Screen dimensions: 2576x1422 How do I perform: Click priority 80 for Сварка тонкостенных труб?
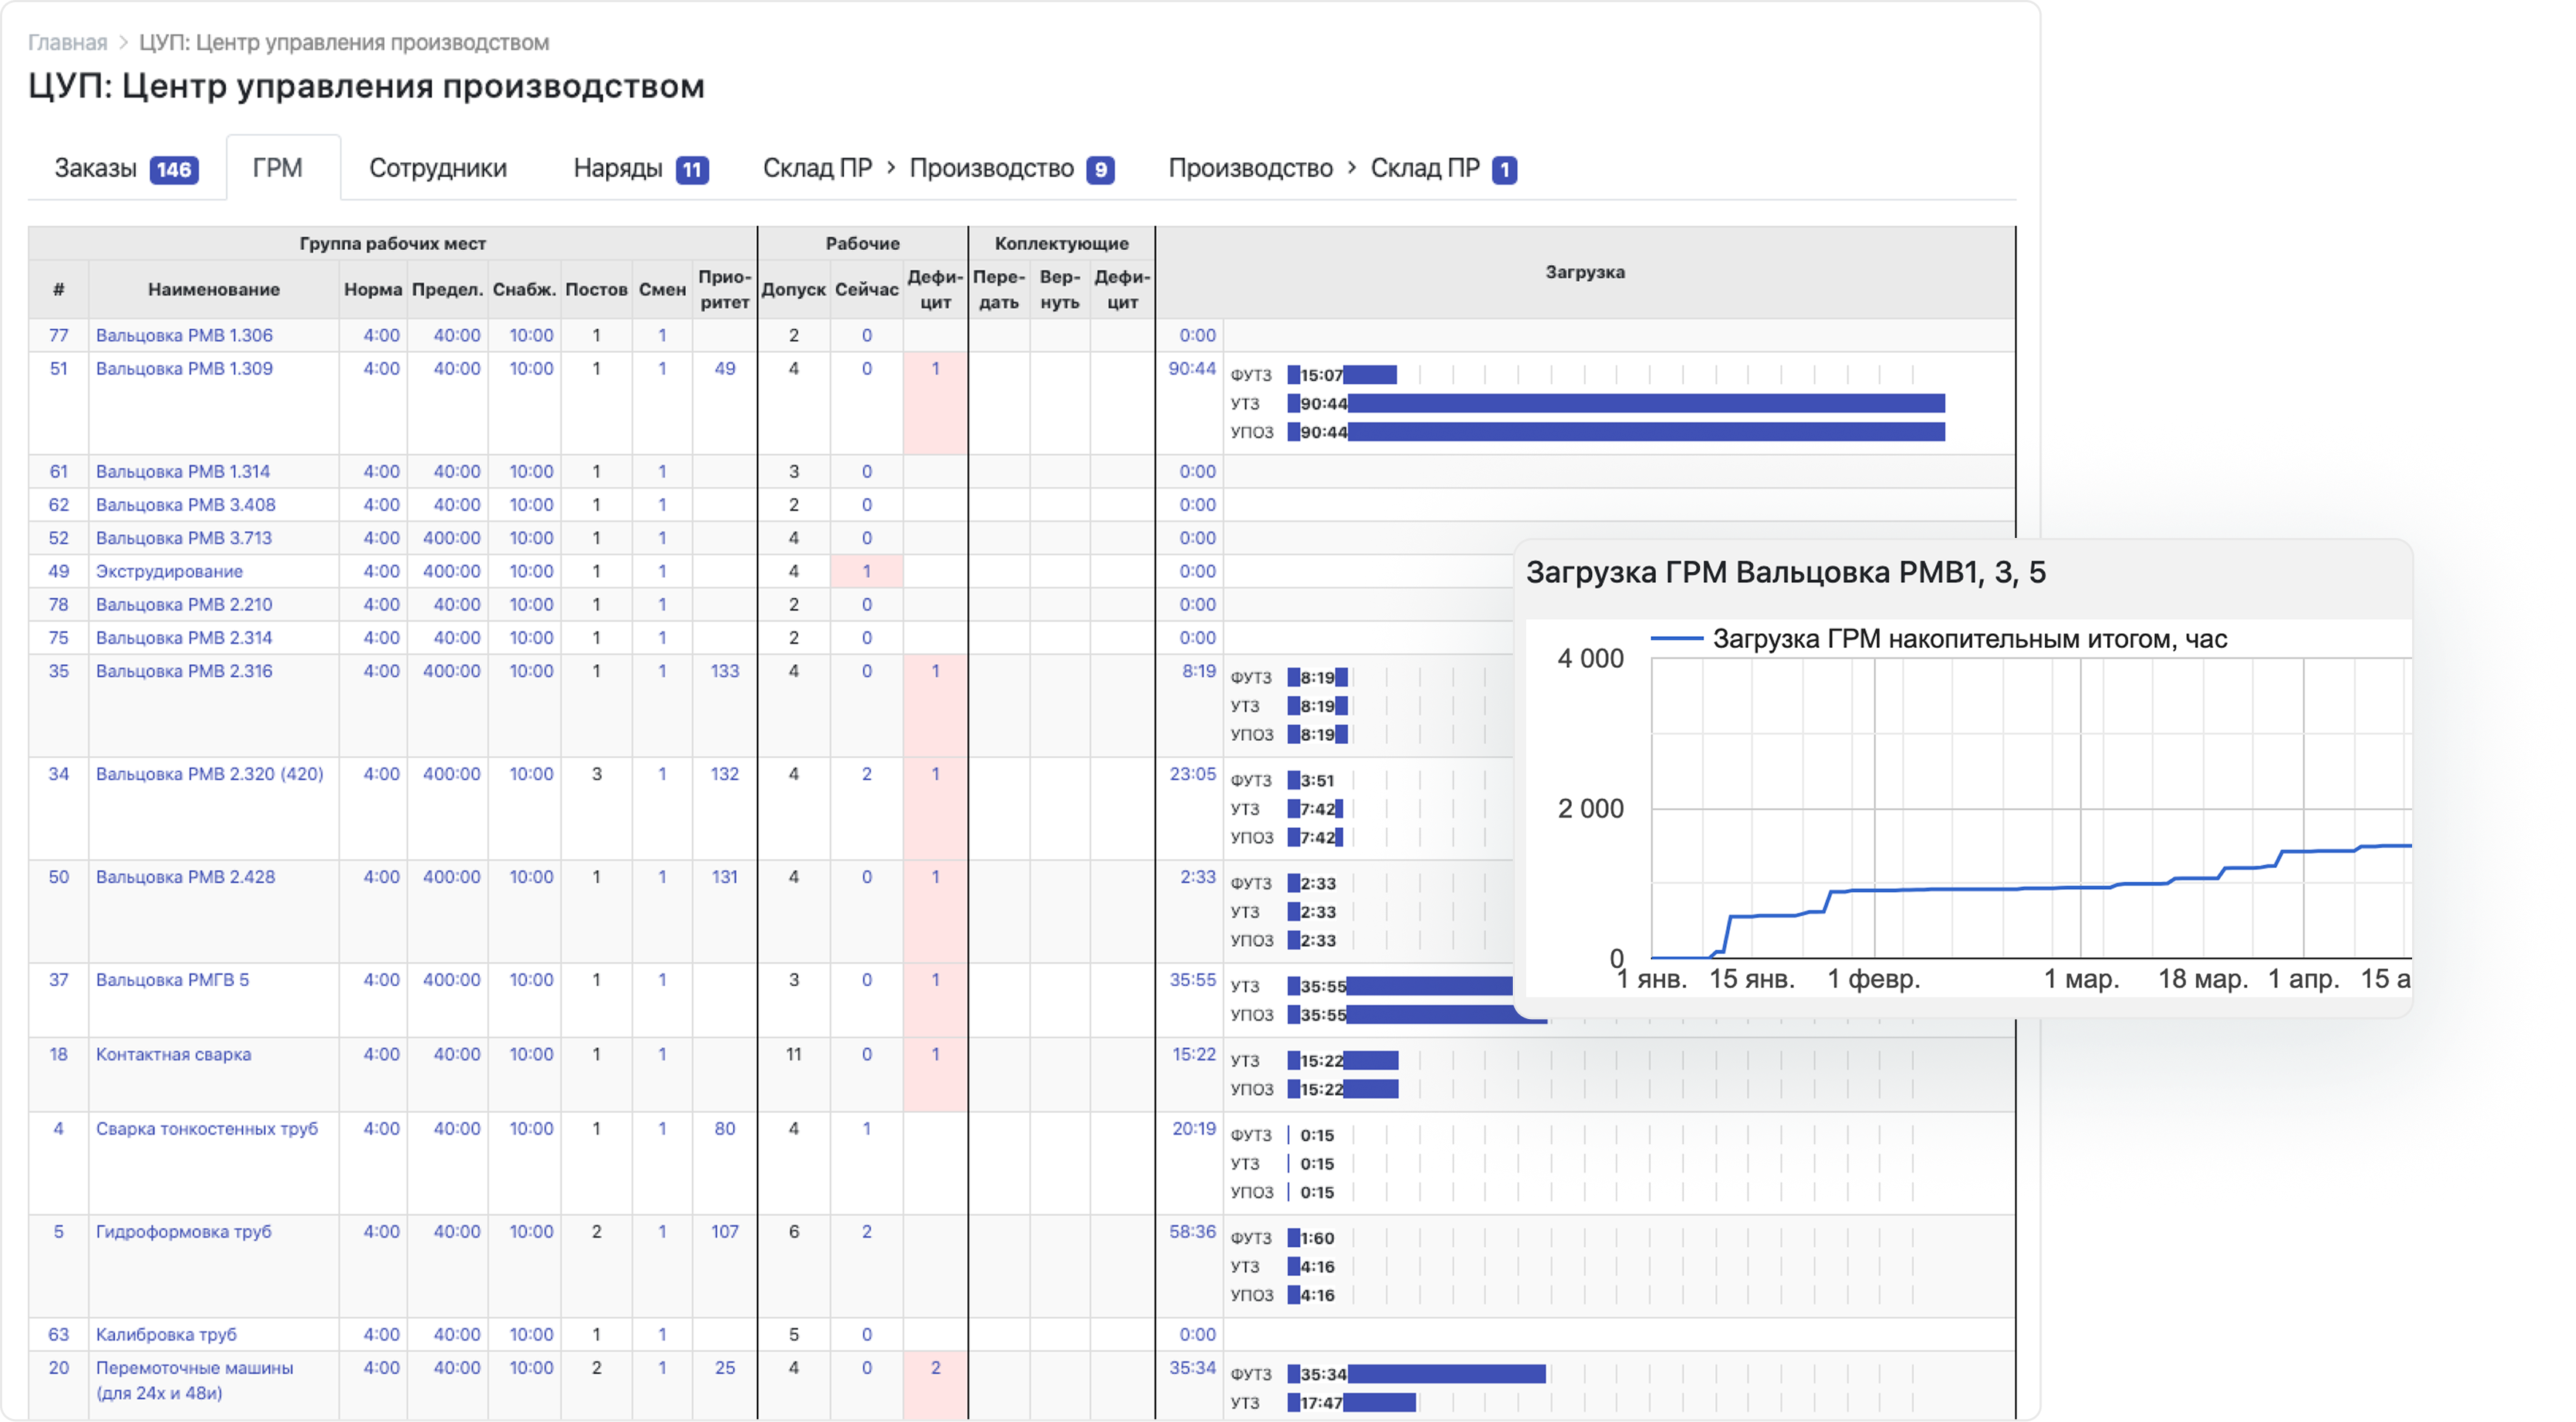[725, 1128]
